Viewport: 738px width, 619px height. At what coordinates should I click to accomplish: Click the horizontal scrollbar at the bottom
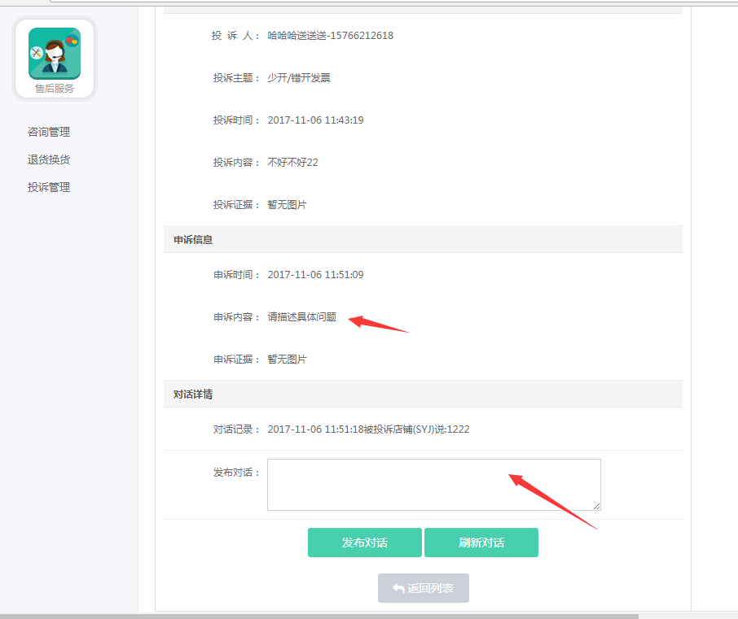click(x=326, y=615)
